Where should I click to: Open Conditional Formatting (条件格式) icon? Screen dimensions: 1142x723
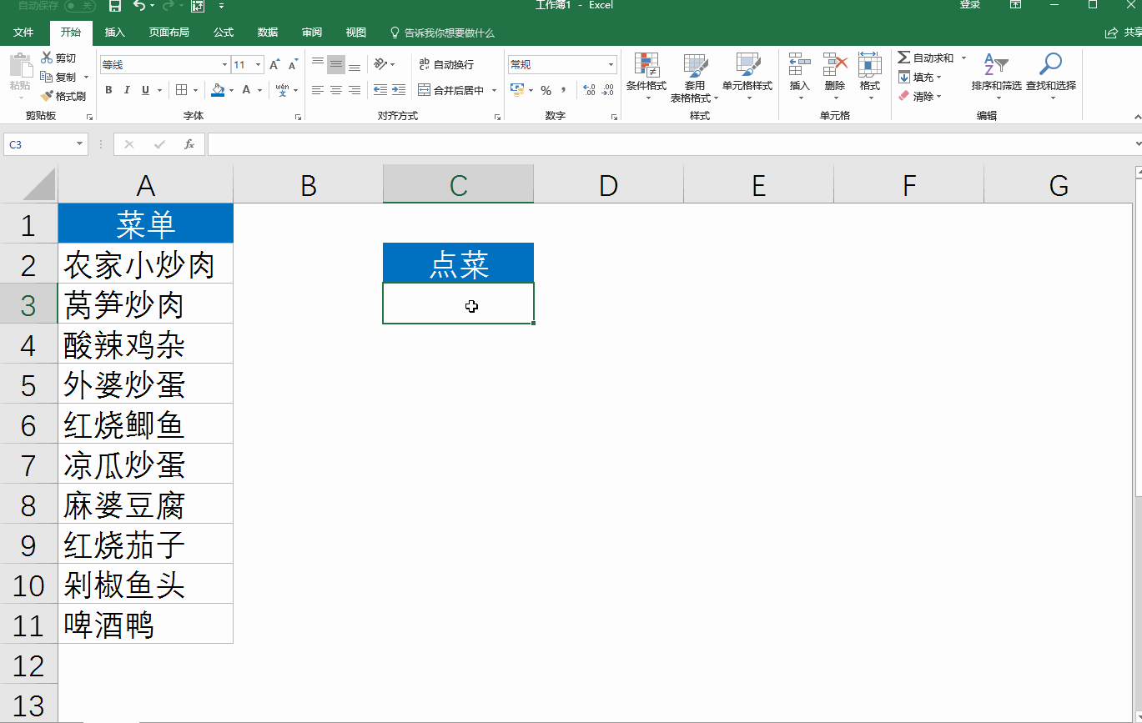646,67
